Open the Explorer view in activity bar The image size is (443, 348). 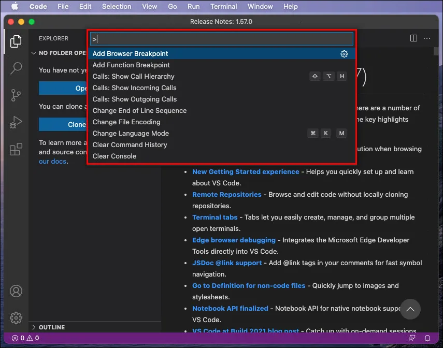16,41
